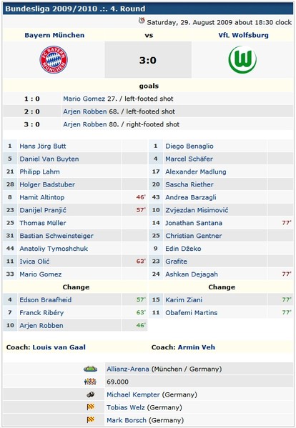Open Arjen Robben link for 2:0 goal

[x=85, y=111]
